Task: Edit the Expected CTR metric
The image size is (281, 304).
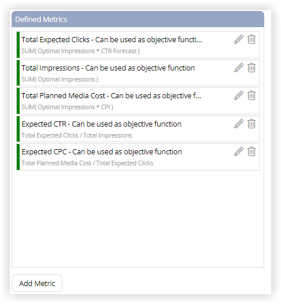Action: [x=239, y=124]
